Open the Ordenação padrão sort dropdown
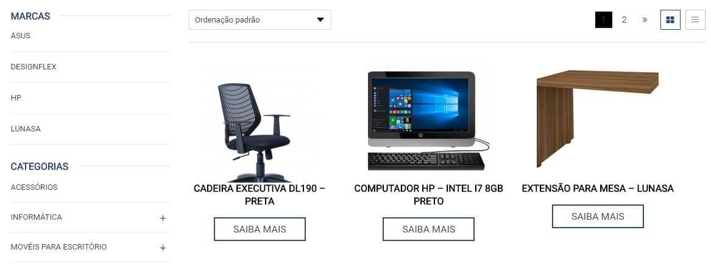Viewport: 711px width, 269px height. (260, 20)
